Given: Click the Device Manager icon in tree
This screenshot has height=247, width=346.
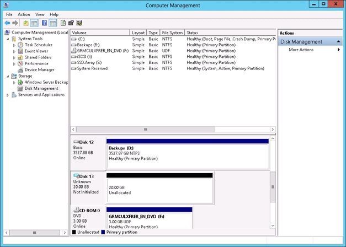Looking at the screenshot, I should coord(20,69).
